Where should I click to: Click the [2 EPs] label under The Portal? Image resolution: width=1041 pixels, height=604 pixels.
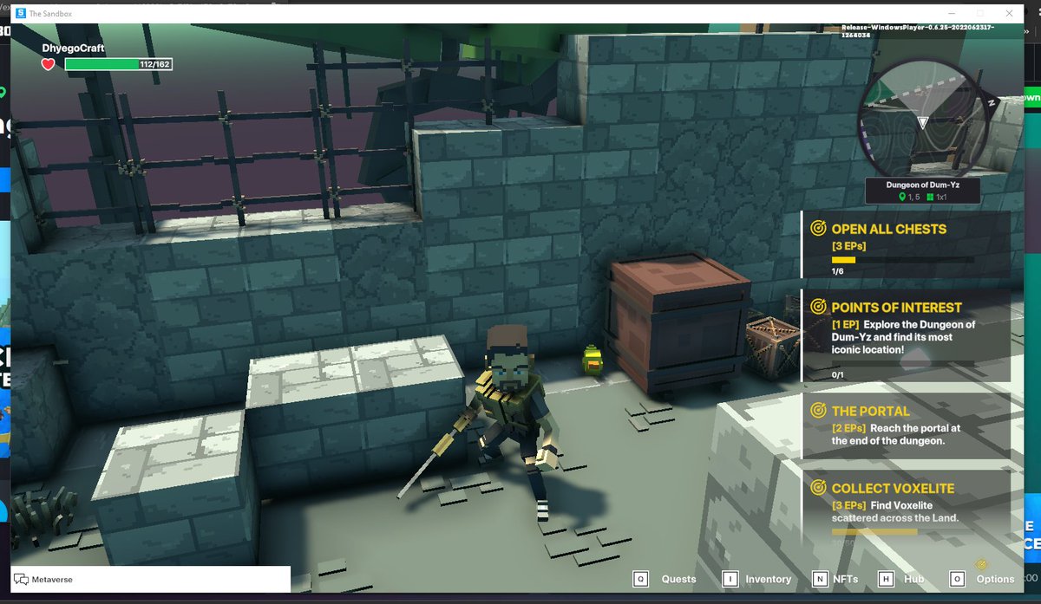847,428
